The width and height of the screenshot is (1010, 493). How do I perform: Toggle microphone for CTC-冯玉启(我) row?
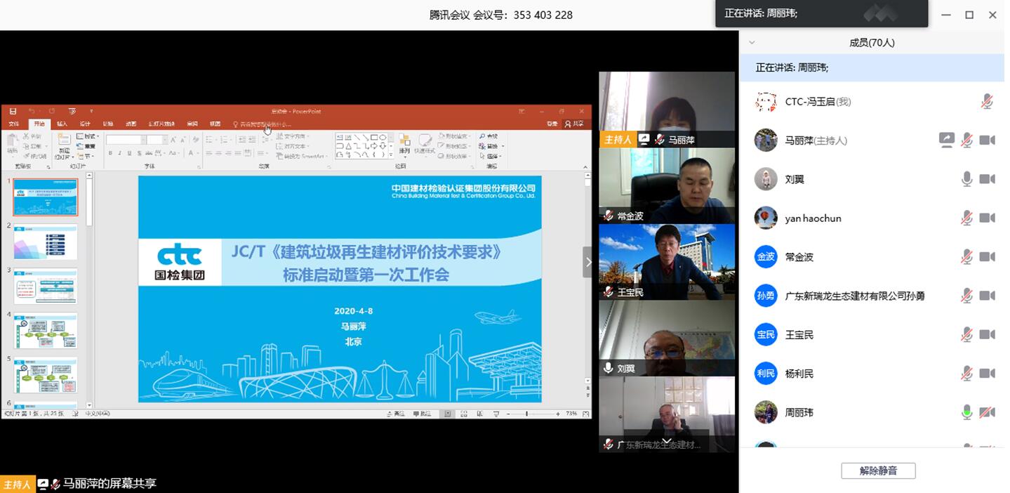click(x=987, y=102)
